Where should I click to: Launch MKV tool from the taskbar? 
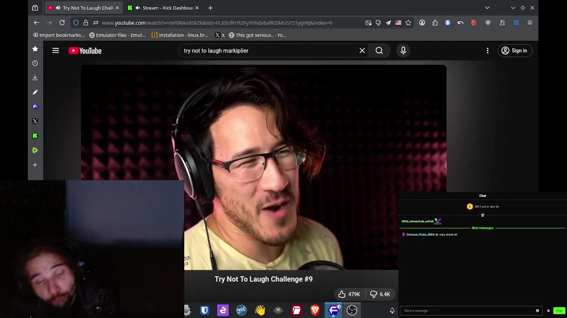[x=241, y=310]
